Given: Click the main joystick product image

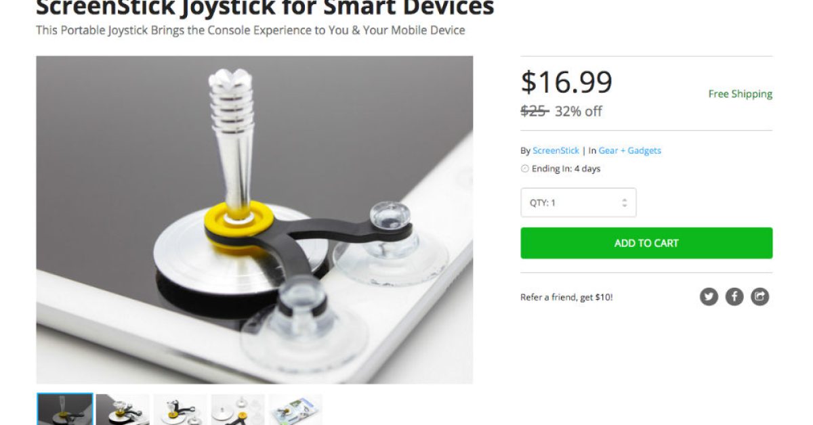Looking at the screenshot, I should pos(255,220).
